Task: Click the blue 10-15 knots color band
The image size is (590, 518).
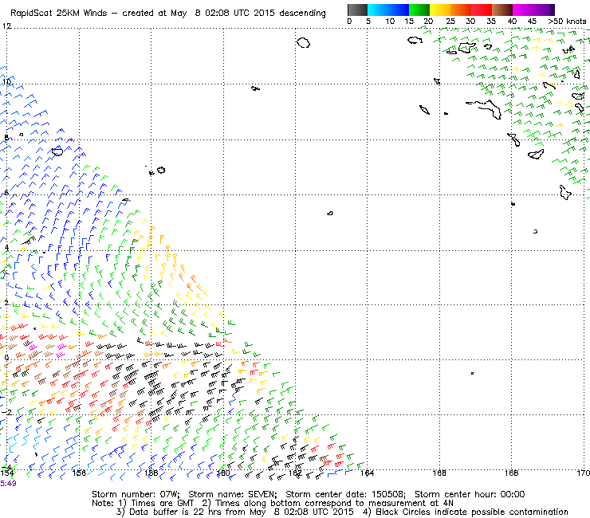Action: coord(399,10)
